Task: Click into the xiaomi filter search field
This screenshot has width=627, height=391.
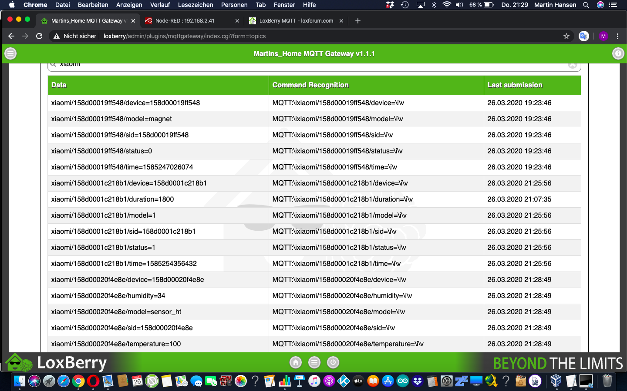Action: (305, 65)
